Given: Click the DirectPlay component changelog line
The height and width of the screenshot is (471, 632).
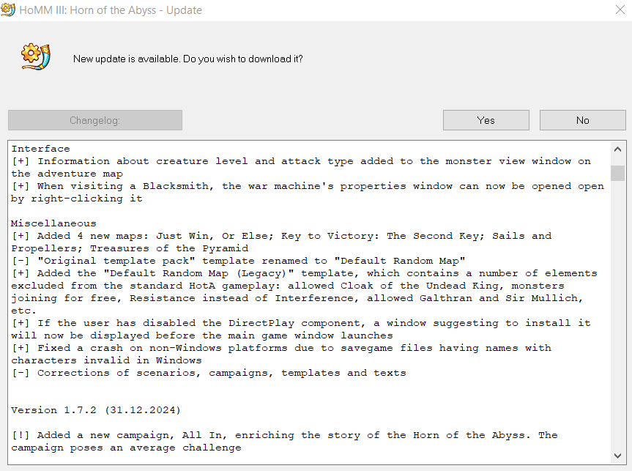Looking at the screenshot, I should click(301, 329).
